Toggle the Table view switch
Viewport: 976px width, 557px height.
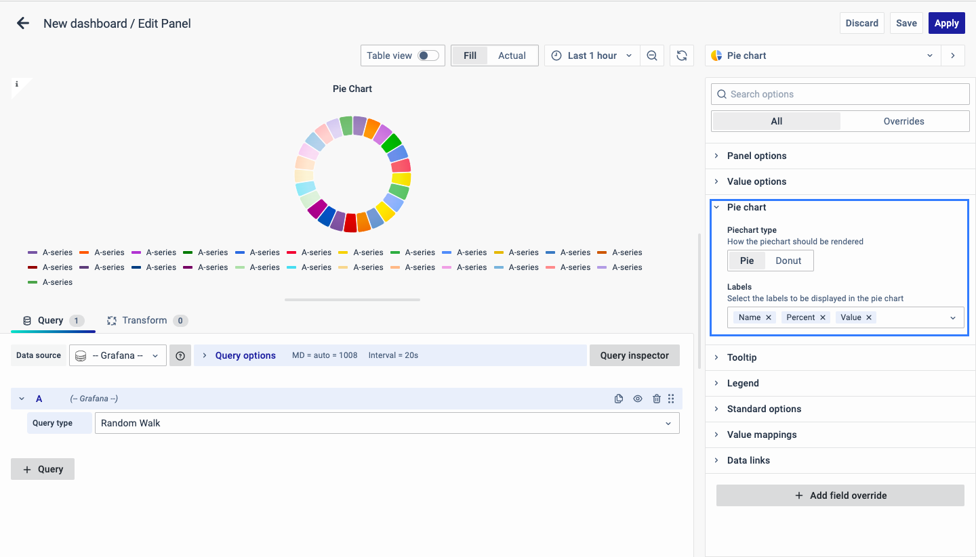tap(428, 55)
